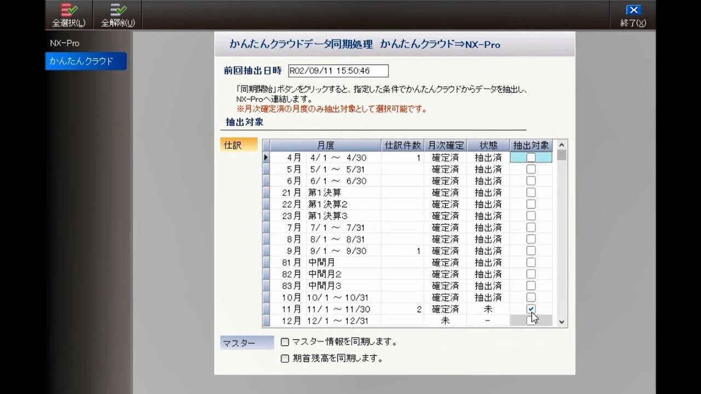Click 仕訳件数 value 2 in 11月 row
Viewport: 701px width, 394px height.
(403, 309)
